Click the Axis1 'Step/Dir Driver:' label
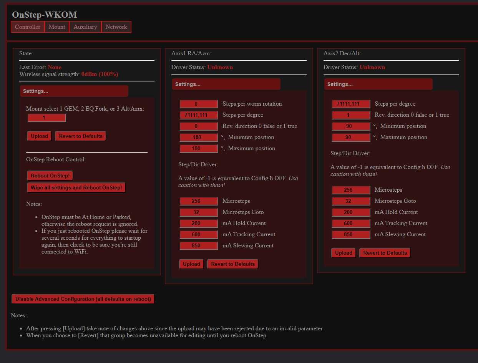 pyautogui.click(x=198, y=164)
